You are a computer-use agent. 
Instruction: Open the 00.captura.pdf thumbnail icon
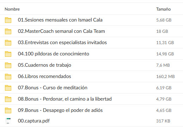click(8, 121)
